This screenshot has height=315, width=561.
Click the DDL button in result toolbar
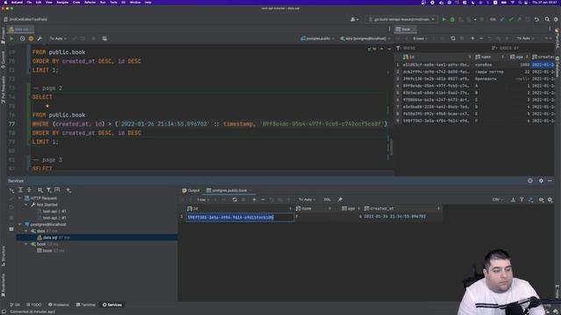point(327,199)
